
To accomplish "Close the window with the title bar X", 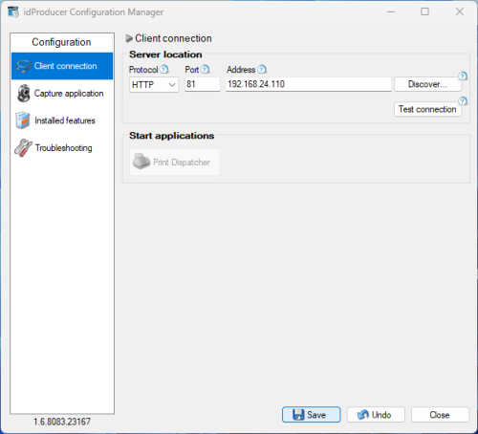I will point(460,11).
